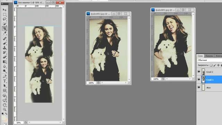
Task: Select the Pen tool
Action: (x=5, y=76)
